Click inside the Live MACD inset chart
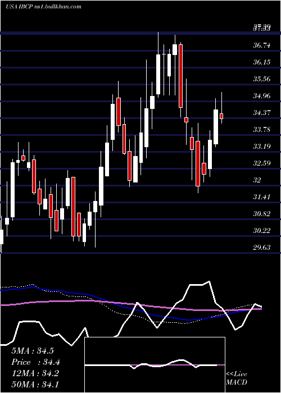Viewport: 281px width, 393px height. (x=155, y=365)
